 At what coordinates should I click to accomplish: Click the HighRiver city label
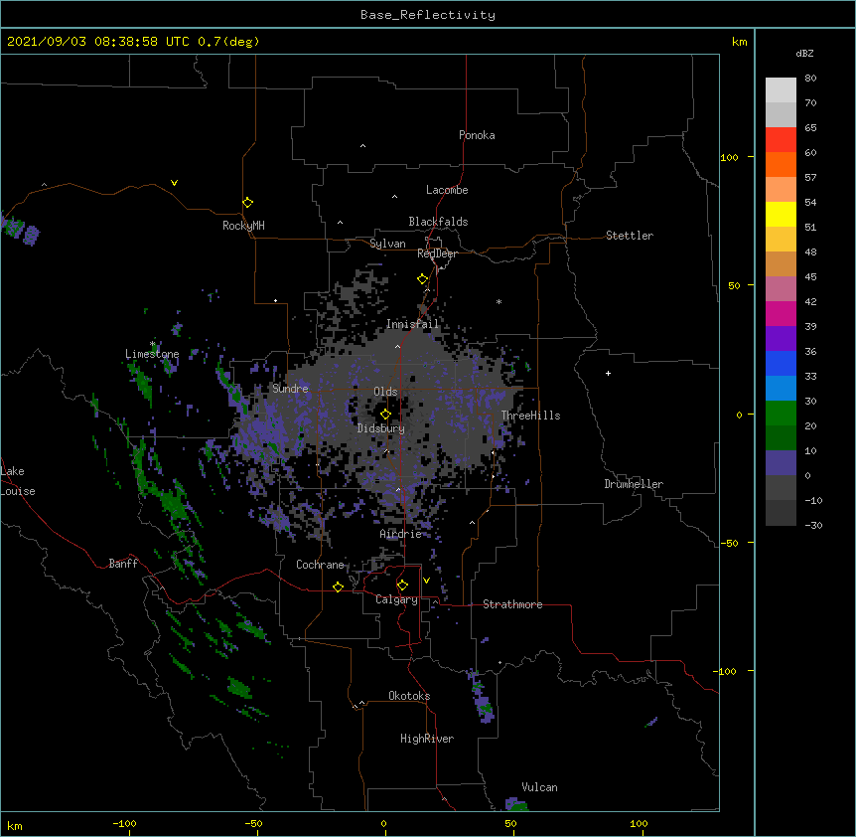[427, 739]
